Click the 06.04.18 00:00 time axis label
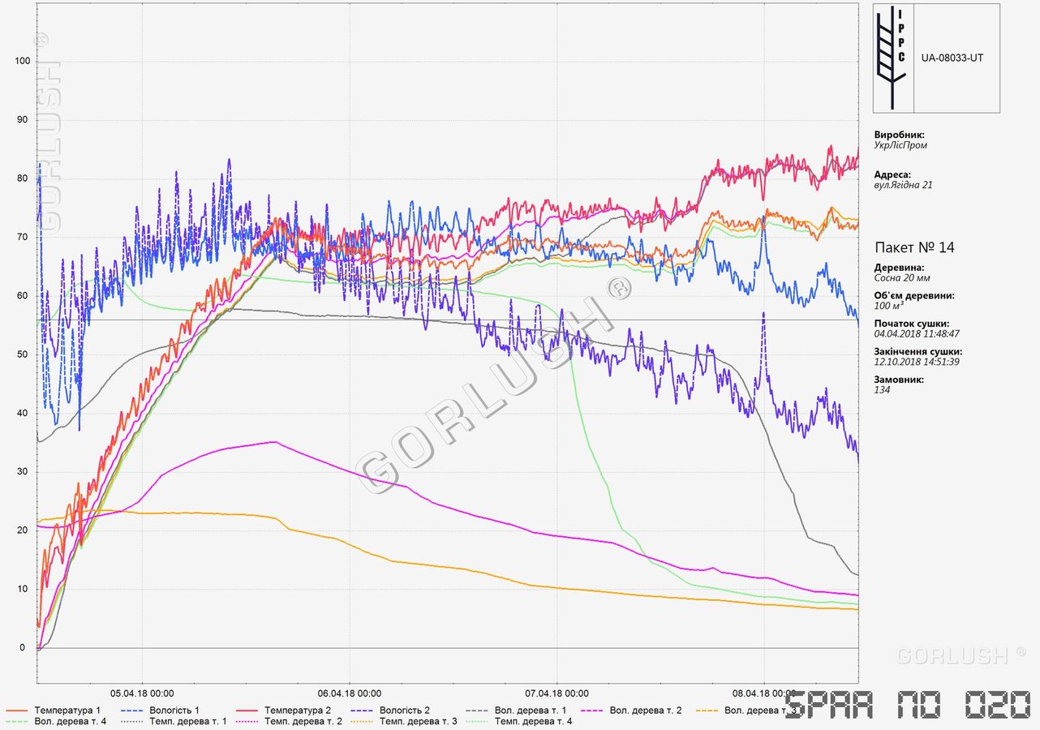1040x730 pixels. (x=350, y=693)
